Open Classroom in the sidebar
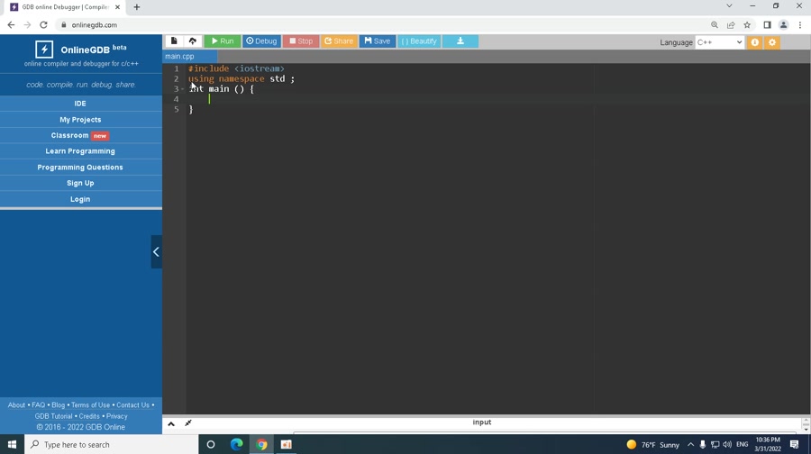The height and width of the screenshot is (454, 811). tap(80, 135)
